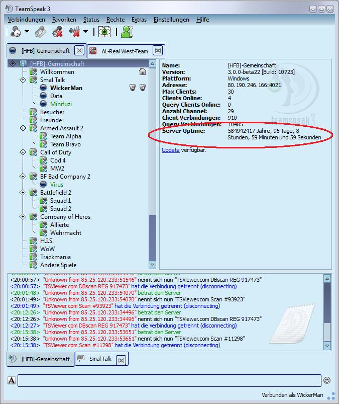The width and height of the screenshot is (339, 404).
Task: Open the Hilfe menu
Action: [x=202, y=20]
